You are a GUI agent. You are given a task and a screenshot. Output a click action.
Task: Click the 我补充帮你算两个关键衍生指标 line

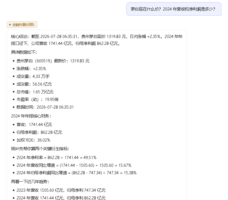(40, 149)
